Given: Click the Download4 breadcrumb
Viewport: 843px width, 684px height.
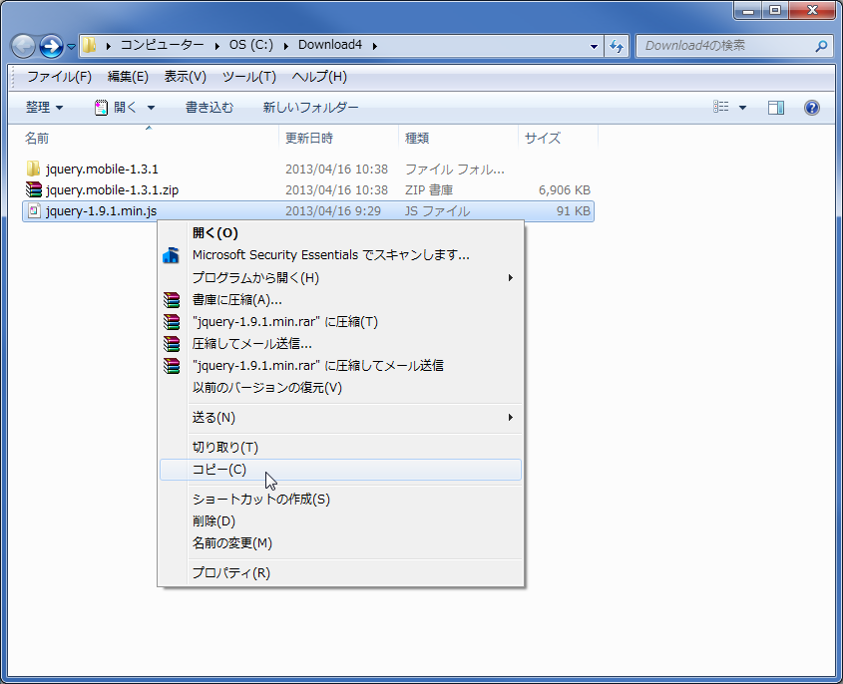Looking at the screenshot, I should 330,45.
